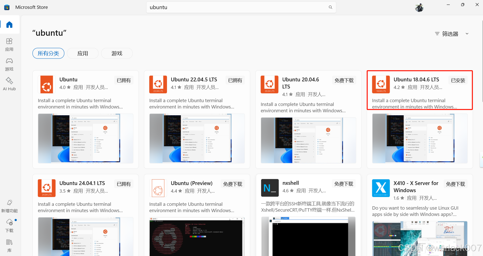Viewport: 483px width, 256px height.
Task: Click the Ubuntu 24.04.1 LTS title
Action: pyautogui.click(x=82, y=183)
